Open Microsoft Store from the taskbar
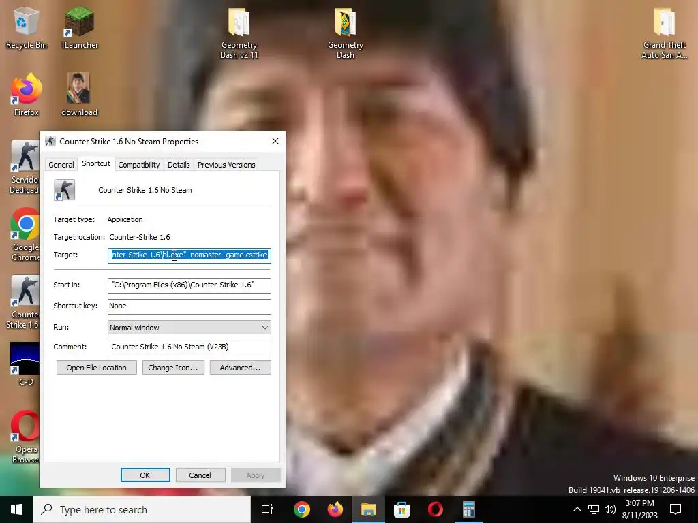The height and width of the screenshot is (523, 698). pyautogui.click(x=401, y=509)
